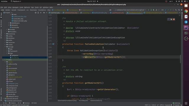Show applications grid in the dock
Image resolution: width=189 pixels, height=106 pixels.
click(186, 103)
